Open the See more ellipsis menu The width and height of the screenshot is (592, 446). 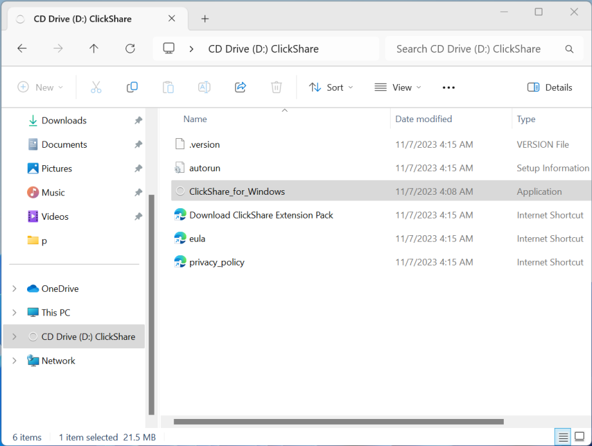click(x=449, y=87)
